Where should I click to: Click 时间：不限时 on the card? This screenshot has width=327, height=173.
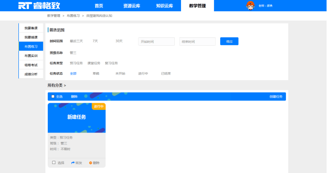click(x=60, y=149)
